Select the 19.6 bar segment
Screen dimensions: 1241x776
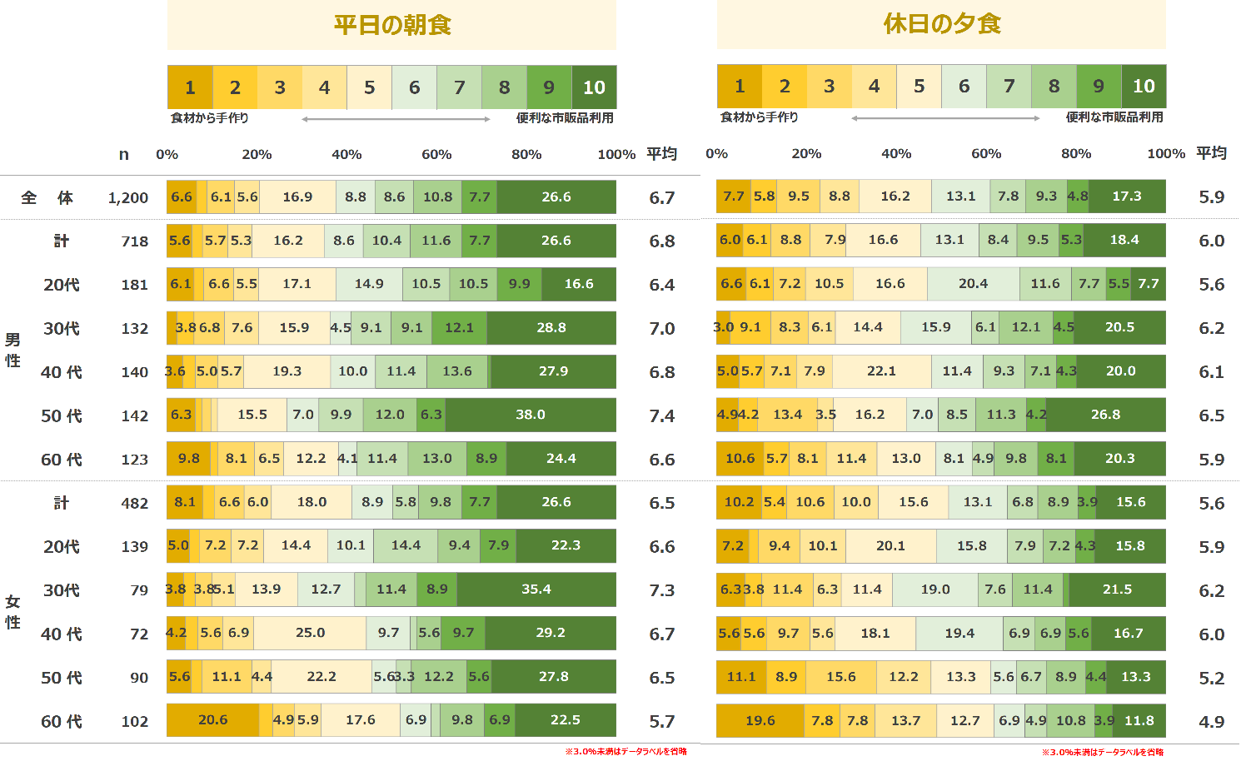click(x=760, y=720)
